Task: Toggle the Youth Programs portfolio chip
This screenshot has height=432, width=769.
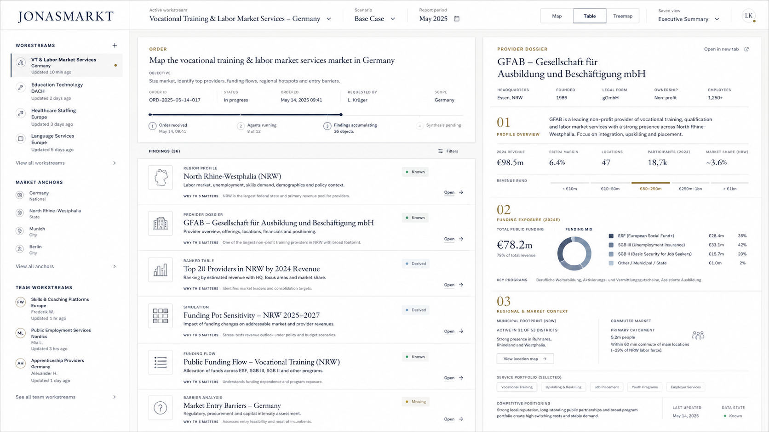Action: [644, 387]
